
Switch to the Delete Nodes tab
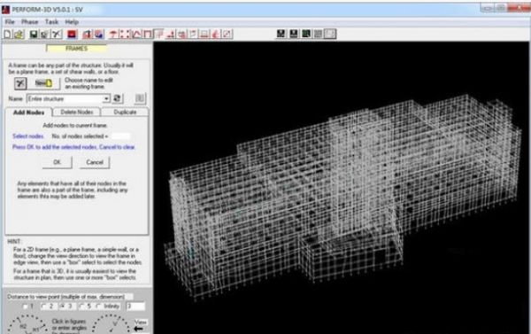coord(77,112)
